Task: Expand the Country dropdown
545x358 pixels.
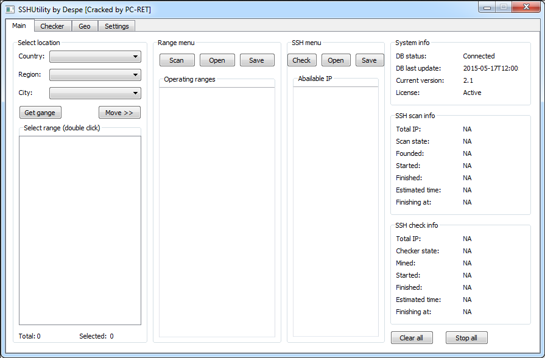Action: pos(95,57)
